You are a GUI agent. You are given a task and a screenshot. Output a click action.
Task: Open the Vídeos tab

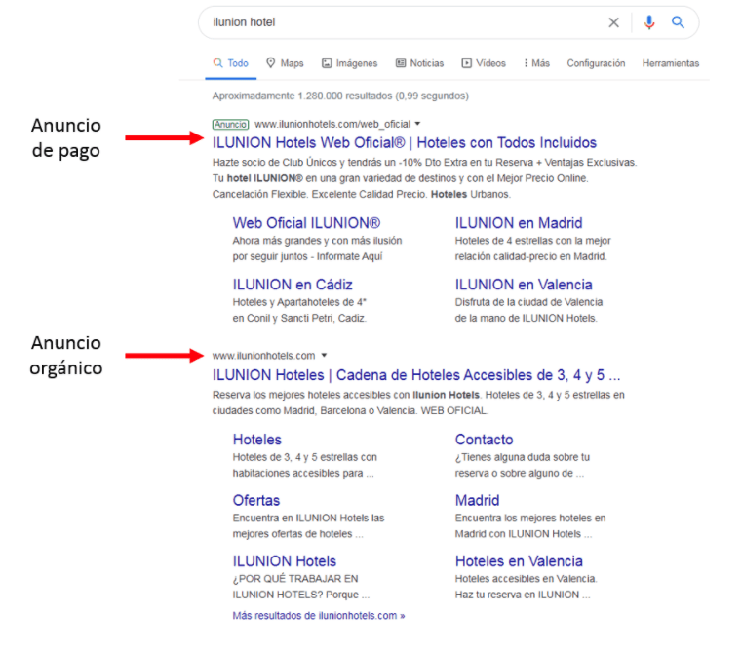484,63
